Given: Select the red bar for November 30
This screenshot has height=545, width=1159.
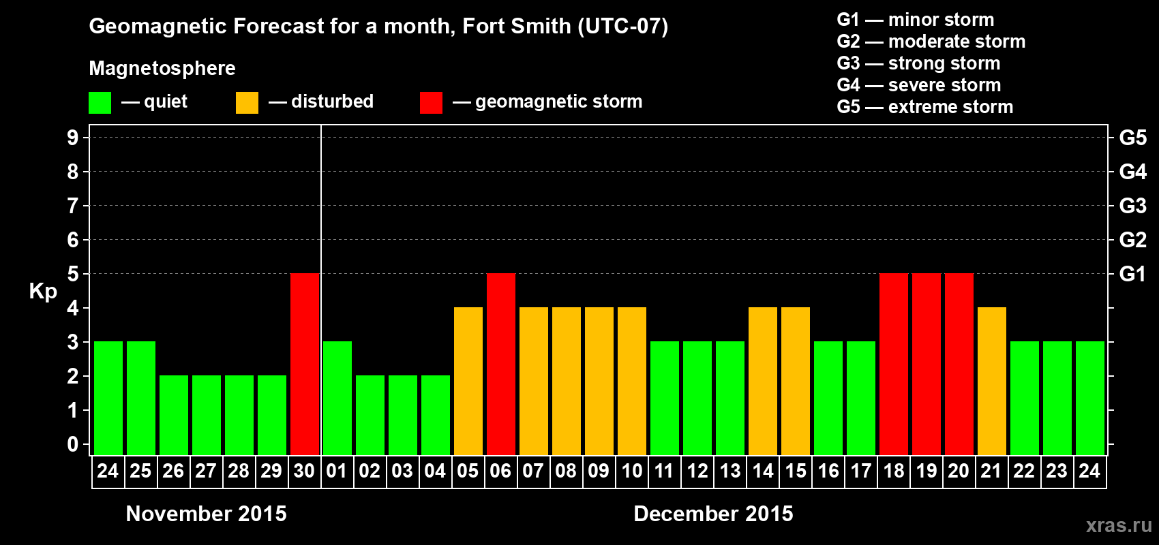Looking at the screenshot, I should [305, 364].
